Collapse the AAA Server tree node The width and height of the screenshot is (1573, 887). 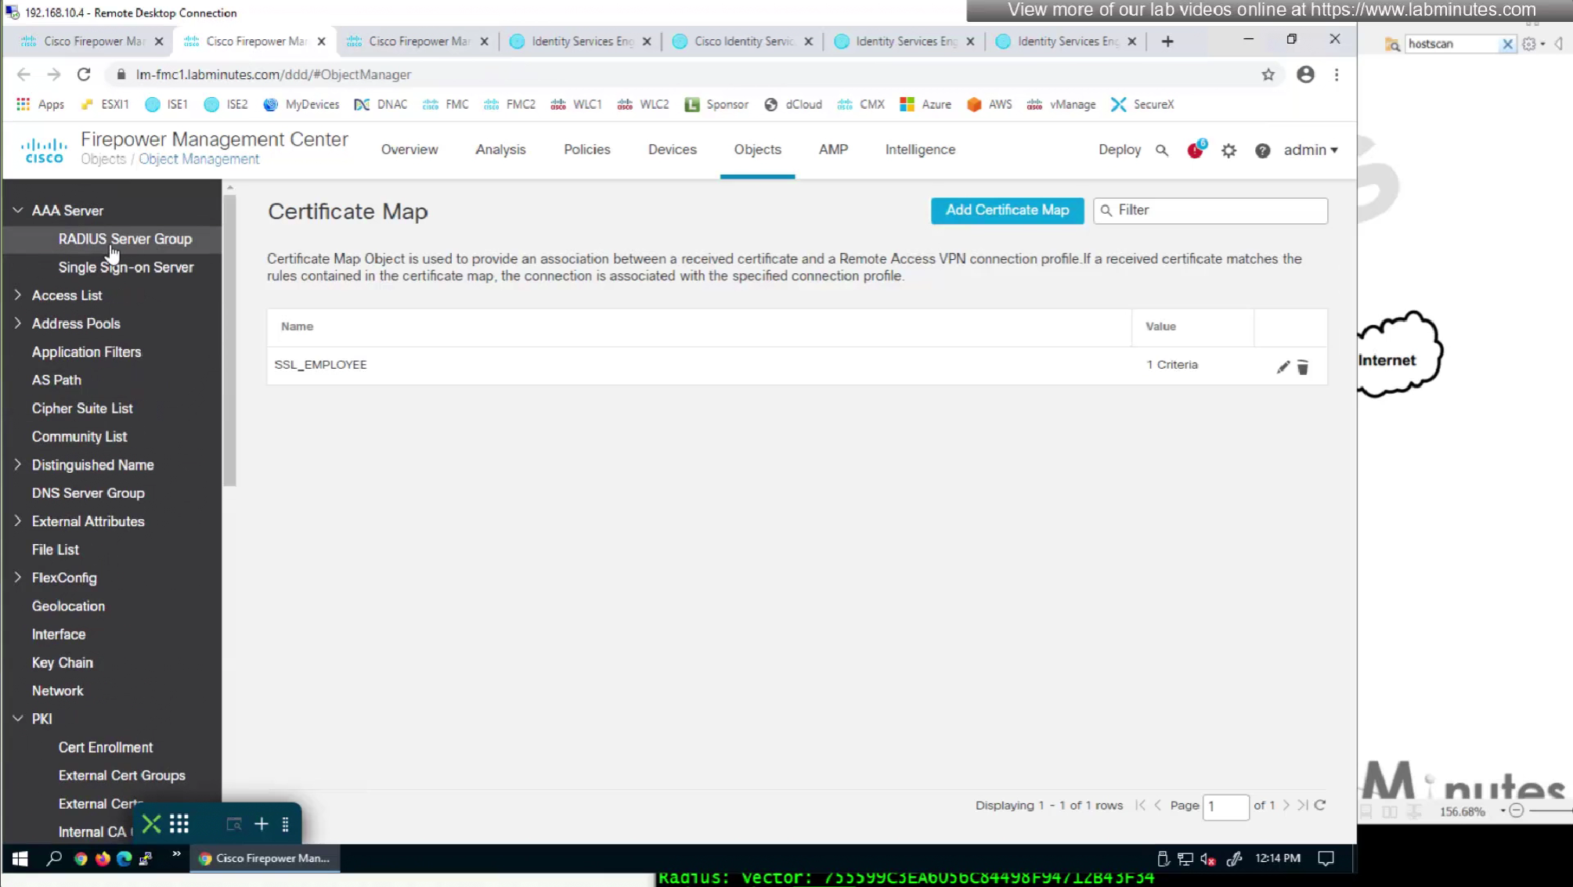18,211
